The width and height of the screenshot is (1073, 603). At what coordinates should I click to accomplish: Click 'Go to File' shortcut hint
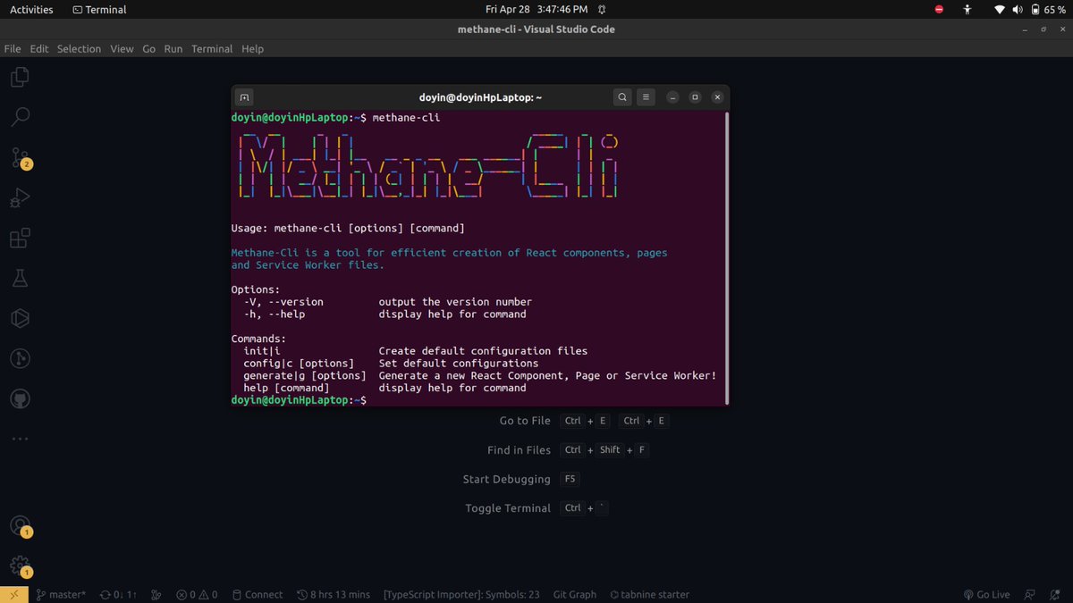pyautogui.click(x=525, y=421)
